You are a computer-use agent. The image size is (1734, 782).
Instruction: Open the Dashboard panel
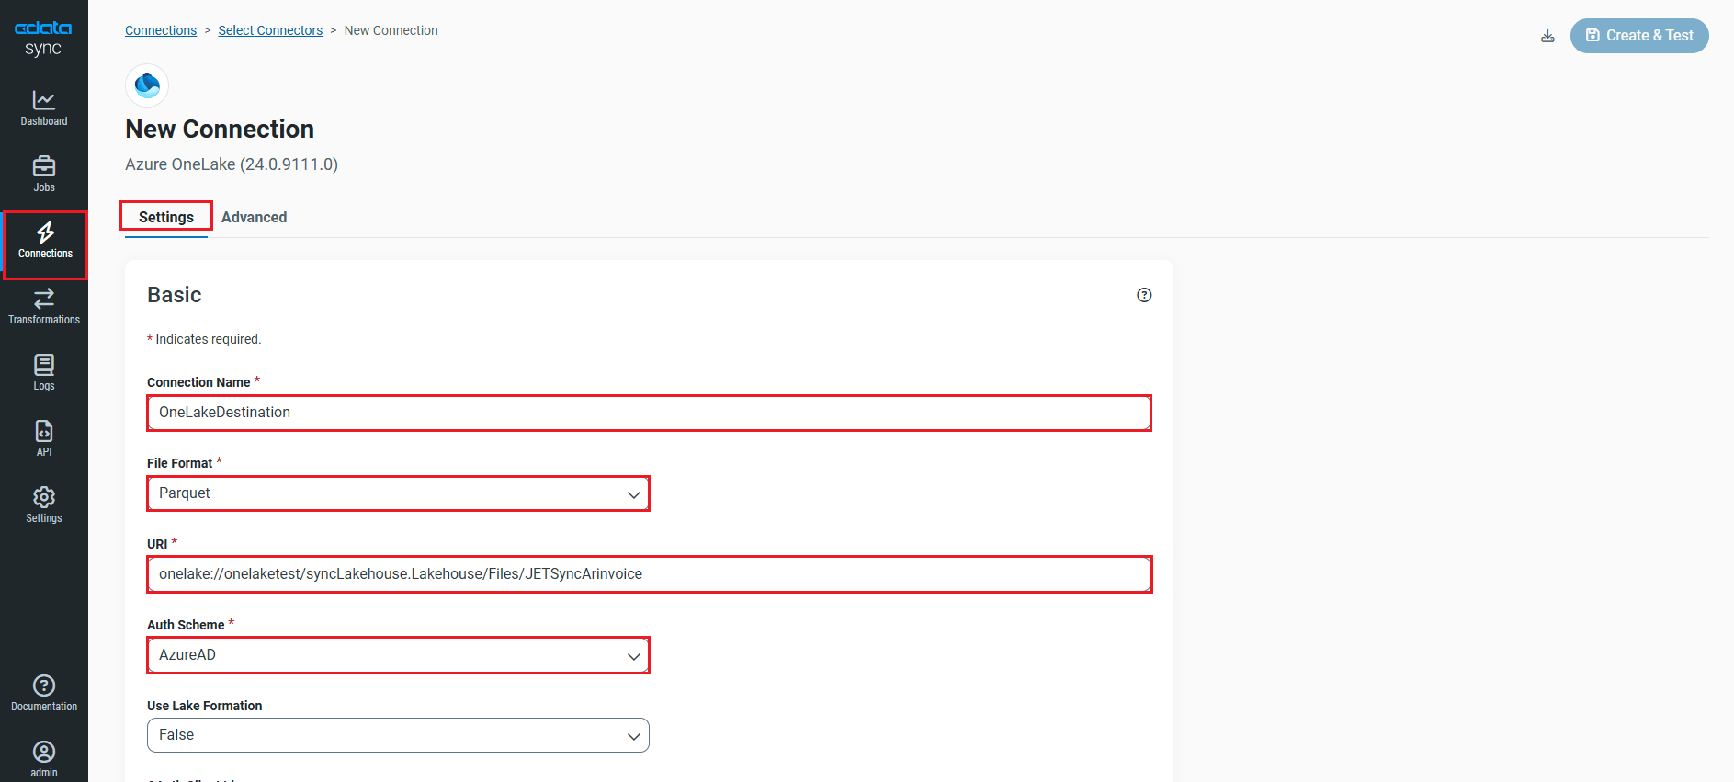click(x=43, y=107)
